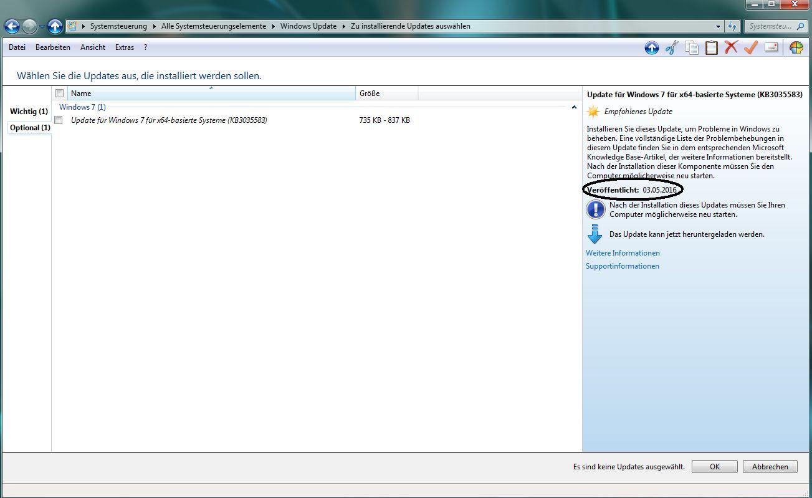Screen dimensions: 812x498
Task: Click the OK button
Action: point(715,466)
